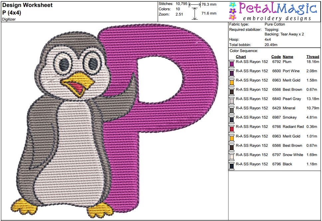Click the Code column header
322x221 pixels.
click(x=276, y=57)
